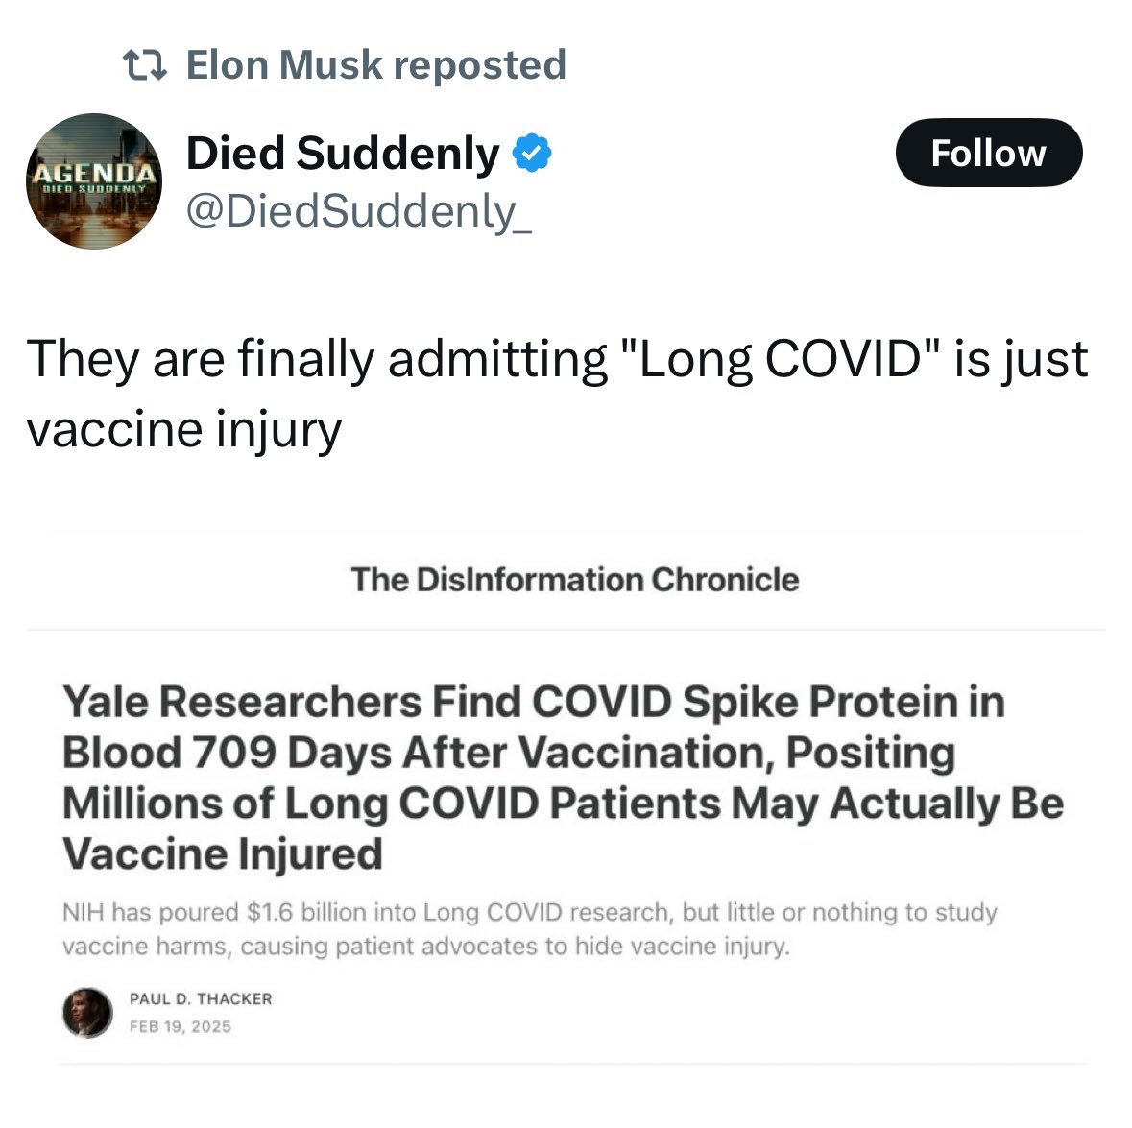
Task: Click the blue verified checkmark badge
Action: coord(531,154)
